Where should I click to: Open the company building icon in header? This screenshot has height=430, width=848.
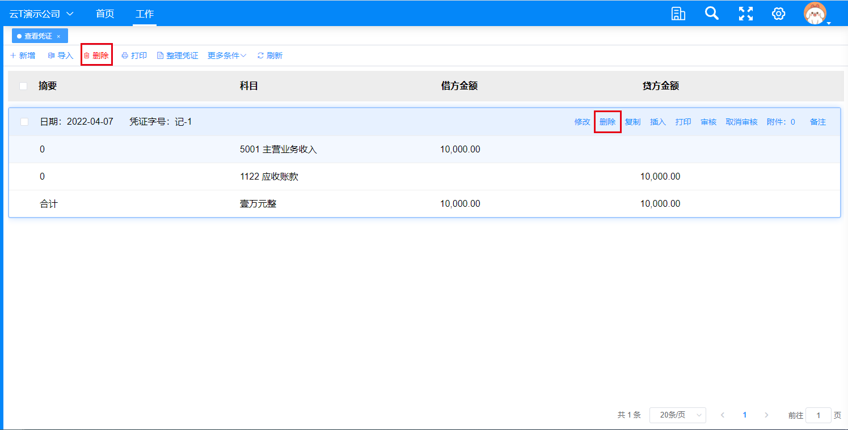(x=678, y=14)
